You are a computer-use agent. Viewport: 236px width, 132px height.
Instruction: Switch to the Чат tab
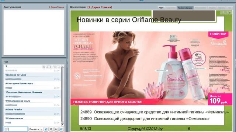(x=161, y=8)
